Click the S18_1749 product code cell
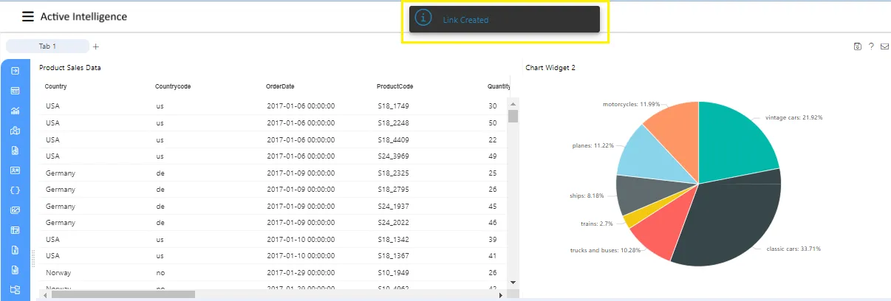 click(x=393, y=106)
